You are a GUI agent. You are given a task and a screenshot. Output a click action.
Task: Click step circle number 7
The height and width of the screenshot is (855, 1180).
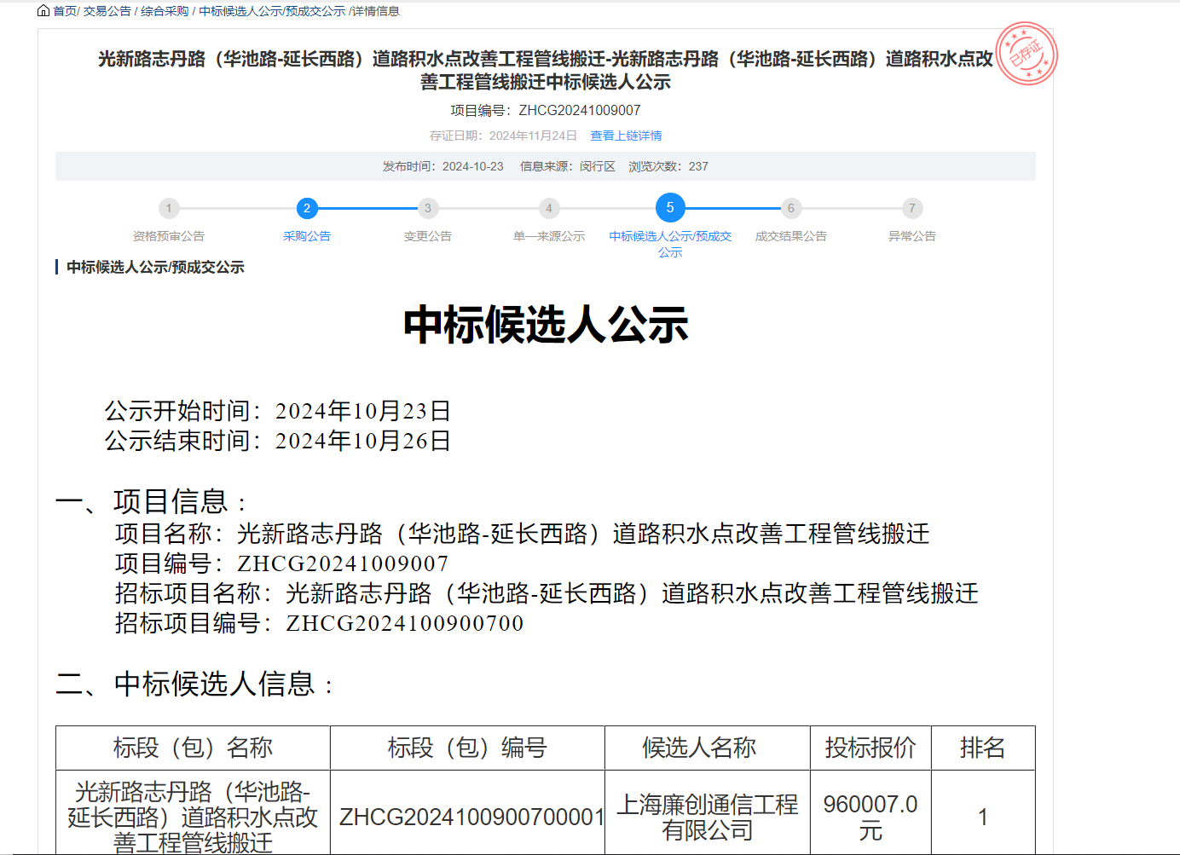coord(912,208)
